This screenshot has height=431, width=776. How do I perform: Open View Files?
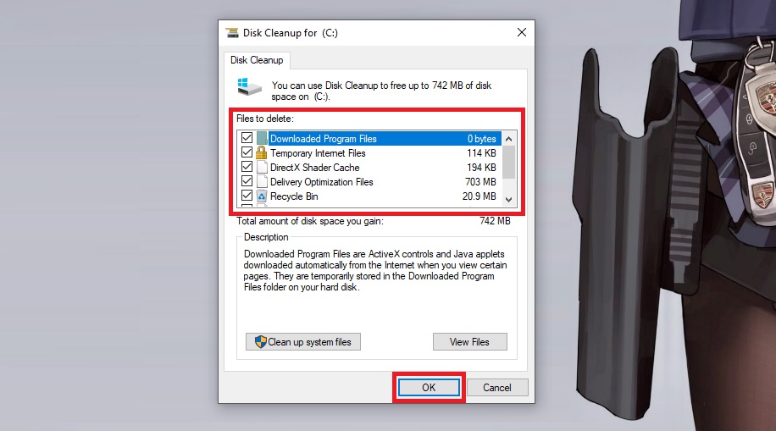coord(469,342)
